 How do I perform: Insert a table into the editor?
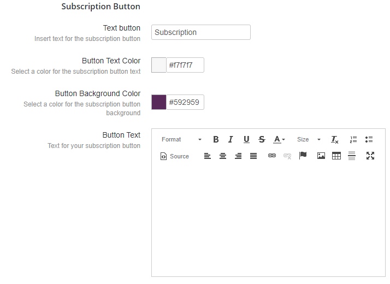(x=336, y=156)
